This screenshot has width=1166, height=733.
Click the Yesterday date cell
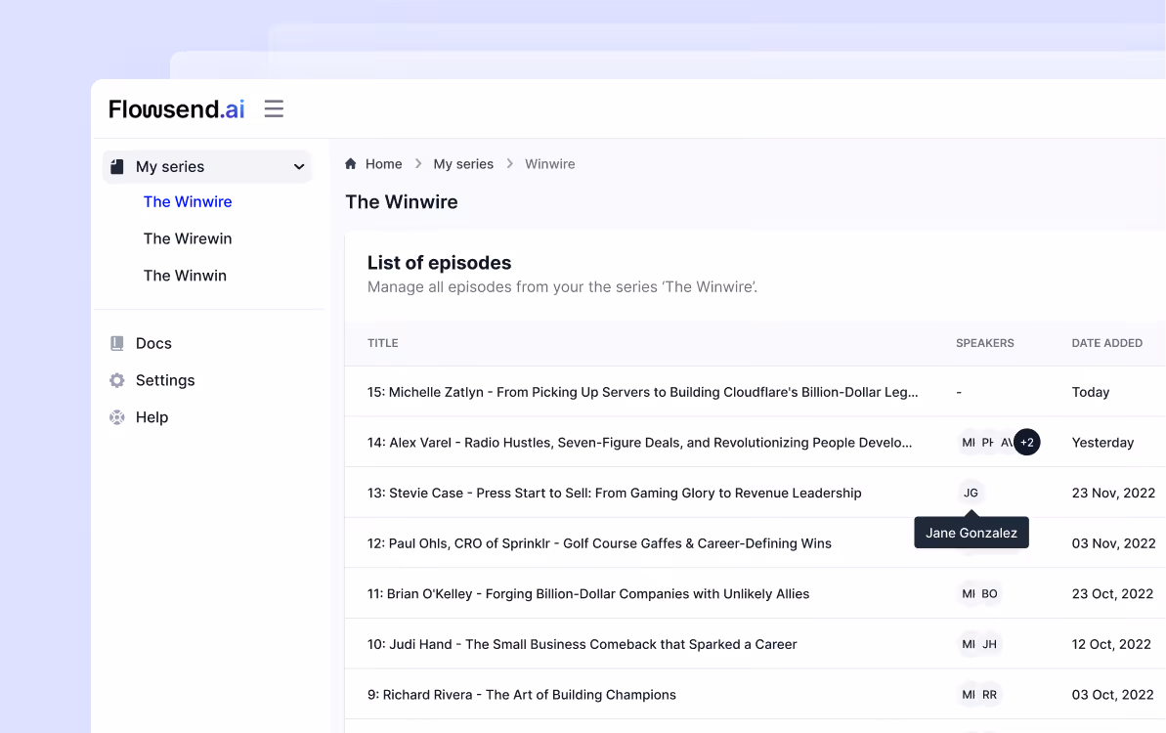pos(1102,443)
